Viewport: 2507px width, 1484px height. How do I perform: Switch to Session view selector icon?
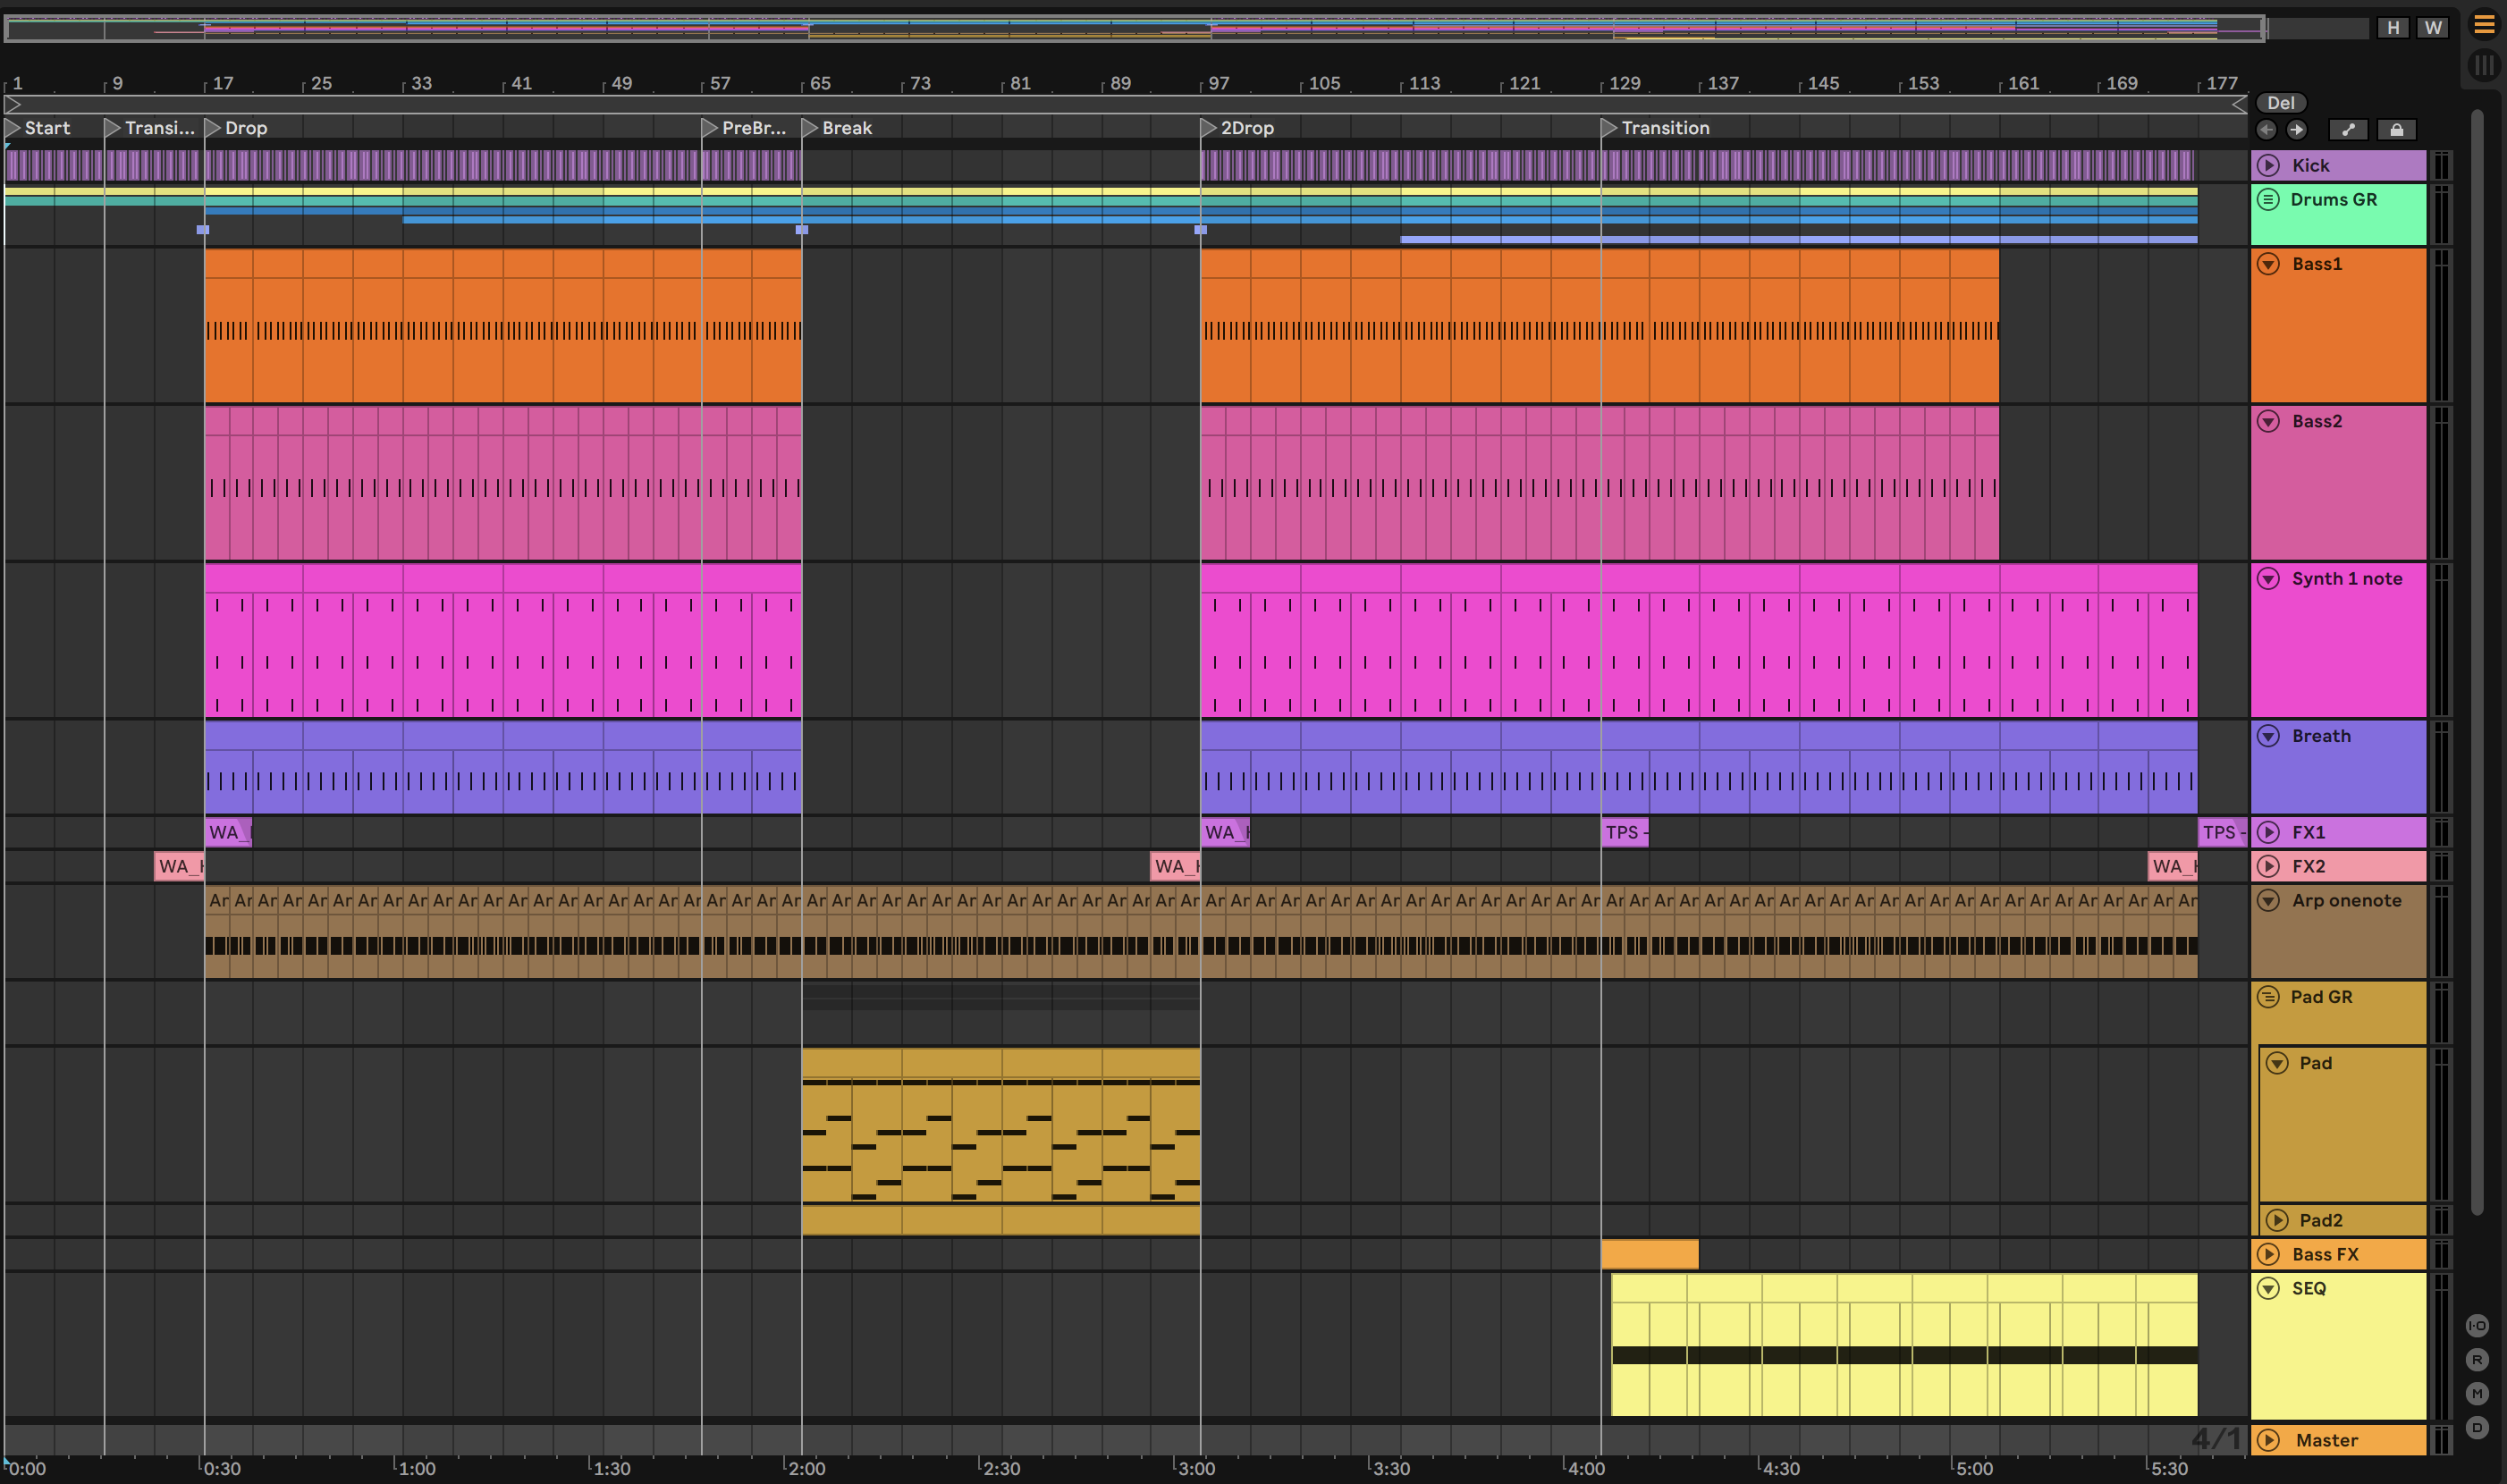pyautogui.click(x=2484, y=66)
